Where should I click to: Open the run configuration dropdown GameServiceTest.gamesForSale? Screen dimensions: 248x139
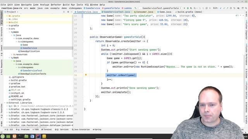[x=160, y=8]
